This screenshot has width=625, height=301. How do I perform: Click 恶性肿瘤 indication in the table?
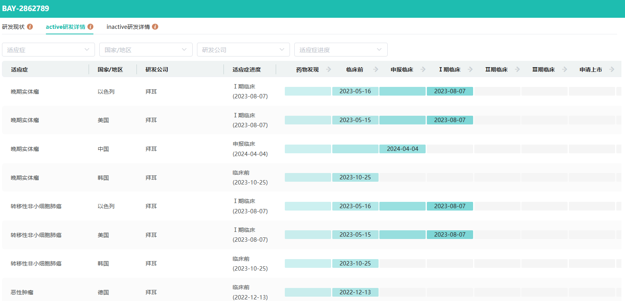pyautogui.click(x=22, y=292)
